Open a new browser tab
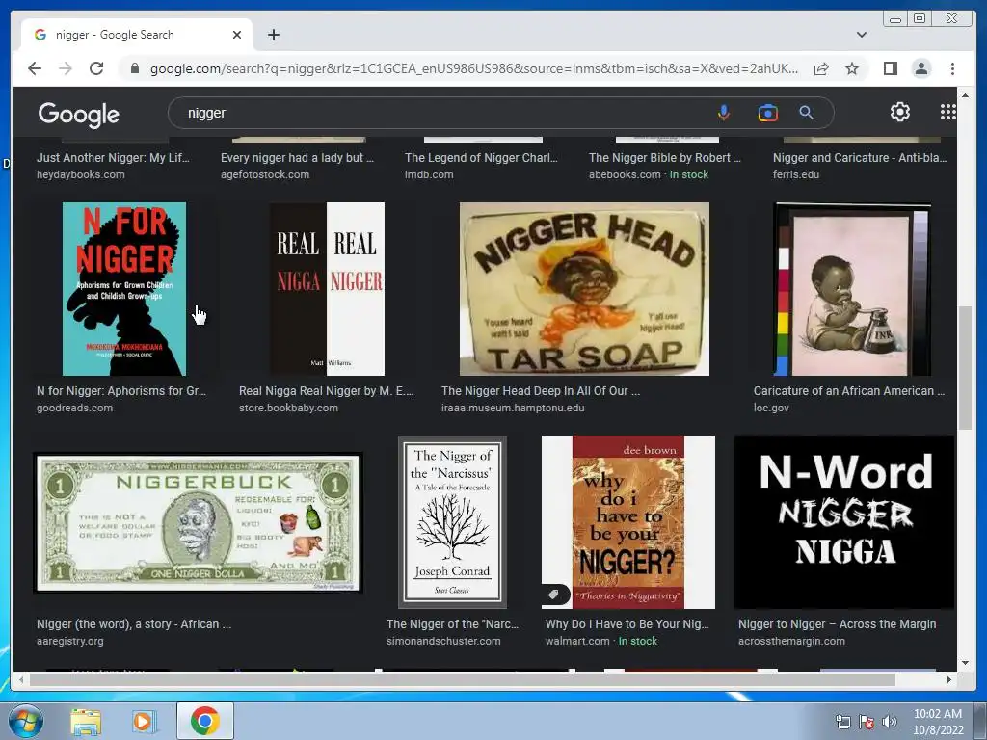The height and width of the screenshot is (740, 987). tap(273, 35)
